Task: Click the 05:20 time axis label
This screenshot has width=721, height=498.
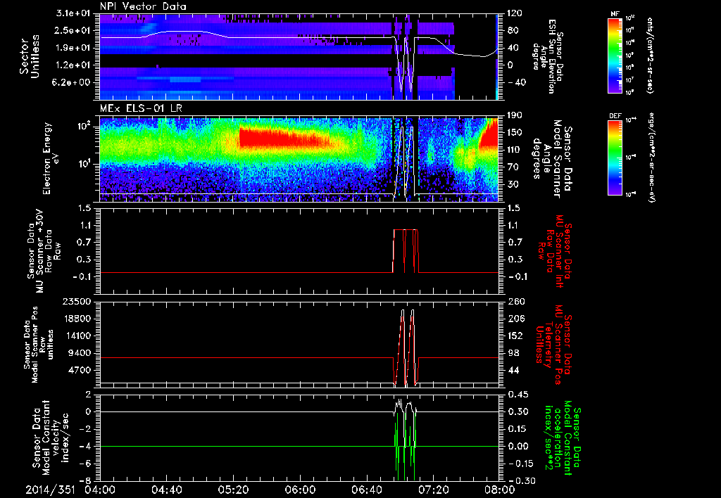Action: point(233,490)
